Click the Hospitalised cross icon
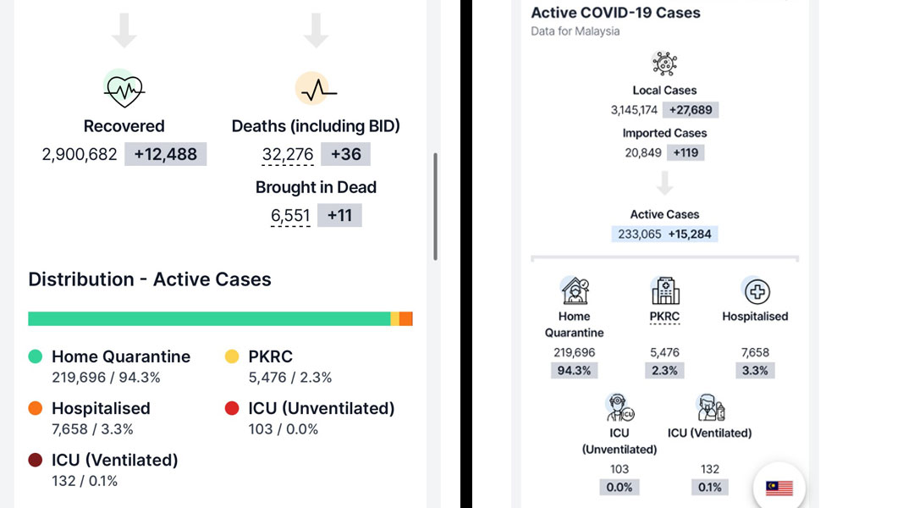This screenshot has width=914, height=508. [756, 290]
